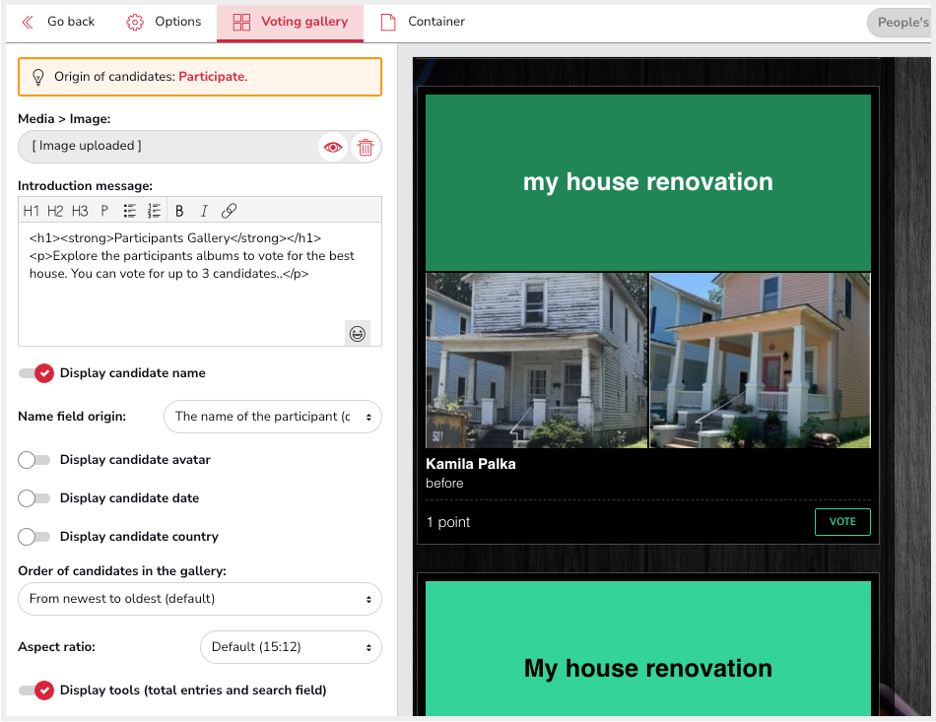The width and height of the screenshot is (936, 722).
Task: Apply H1 heading format in editor
Action: 32,211
